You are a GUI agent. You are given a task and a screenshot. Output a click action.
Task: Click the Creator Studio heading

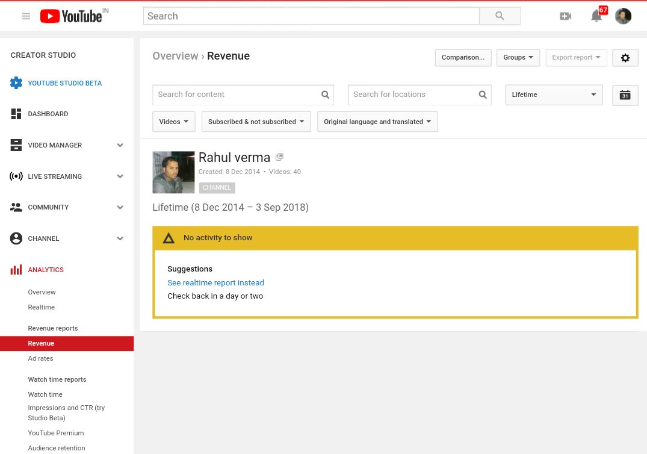click(43, 55)
